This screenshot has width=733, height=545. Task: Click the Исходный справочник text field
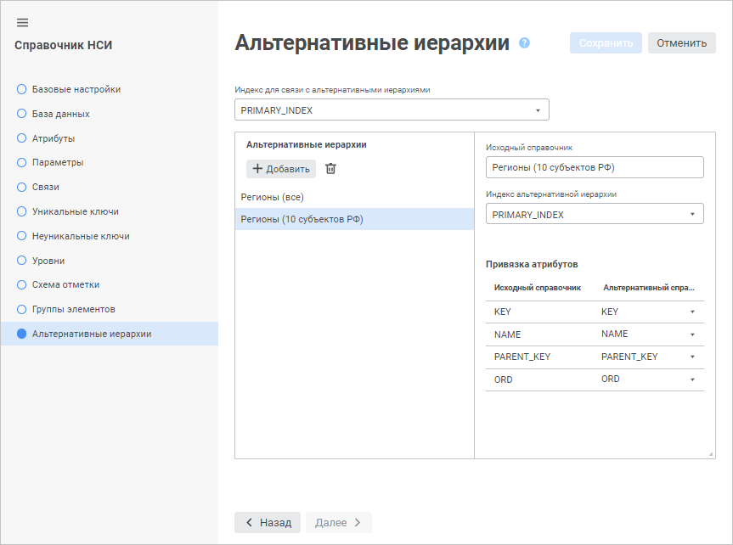tap(595, 167)
